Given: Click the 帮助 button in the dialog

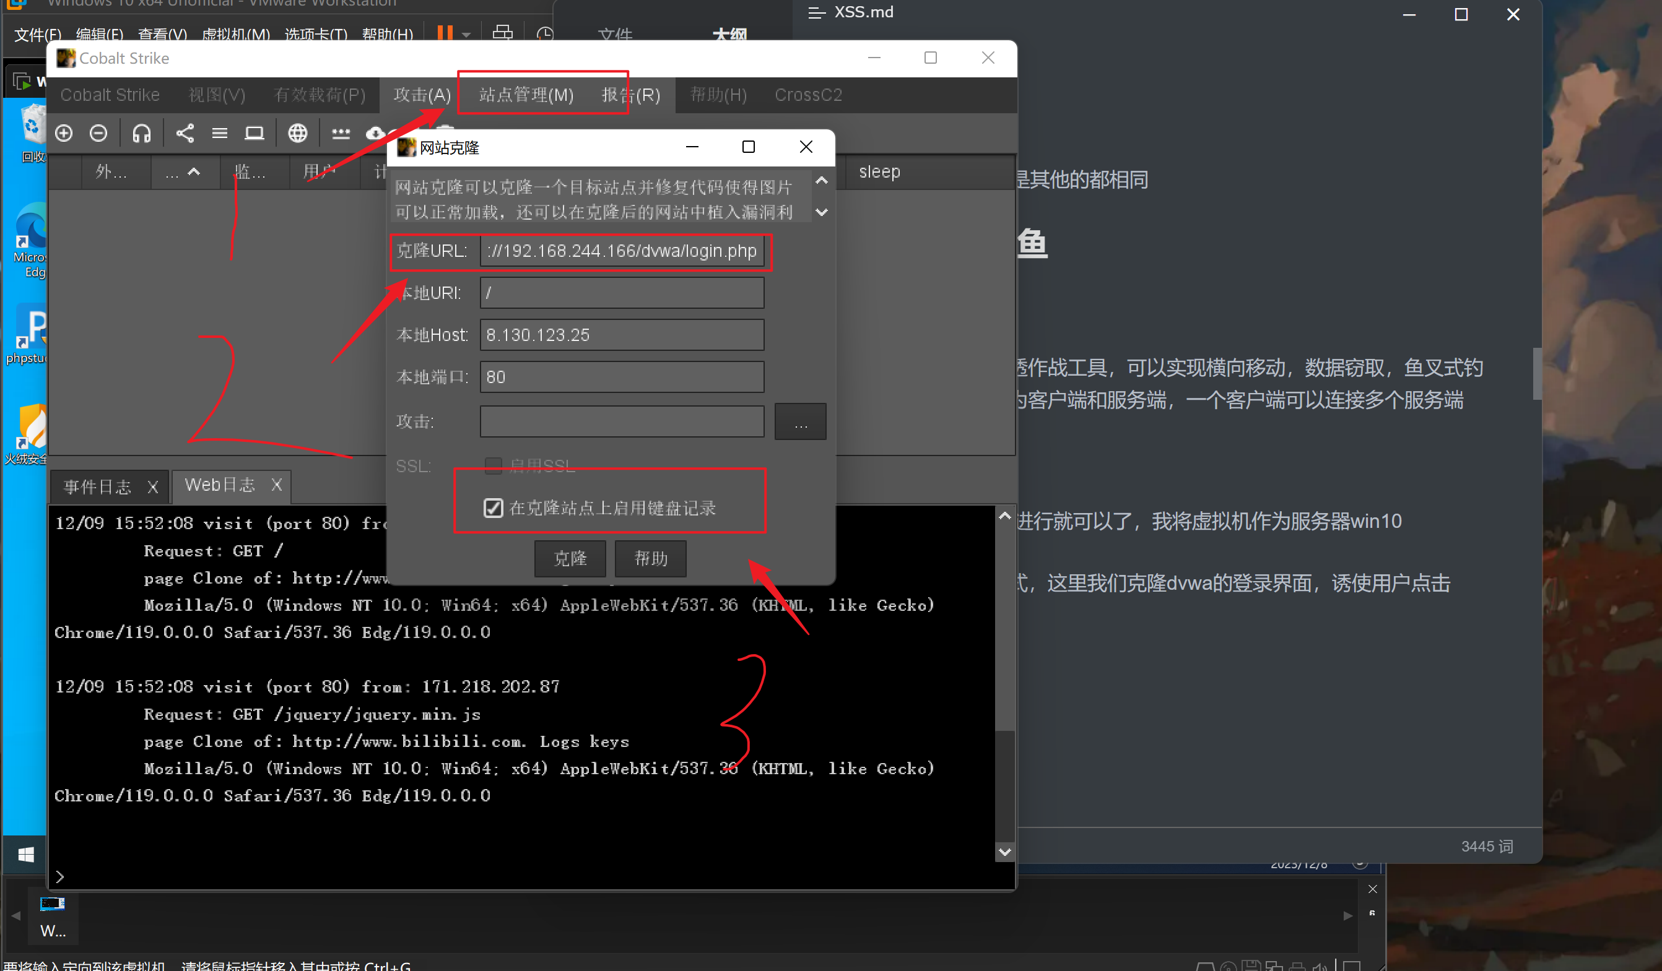Looking at the screenshot, I should (650, 558).
